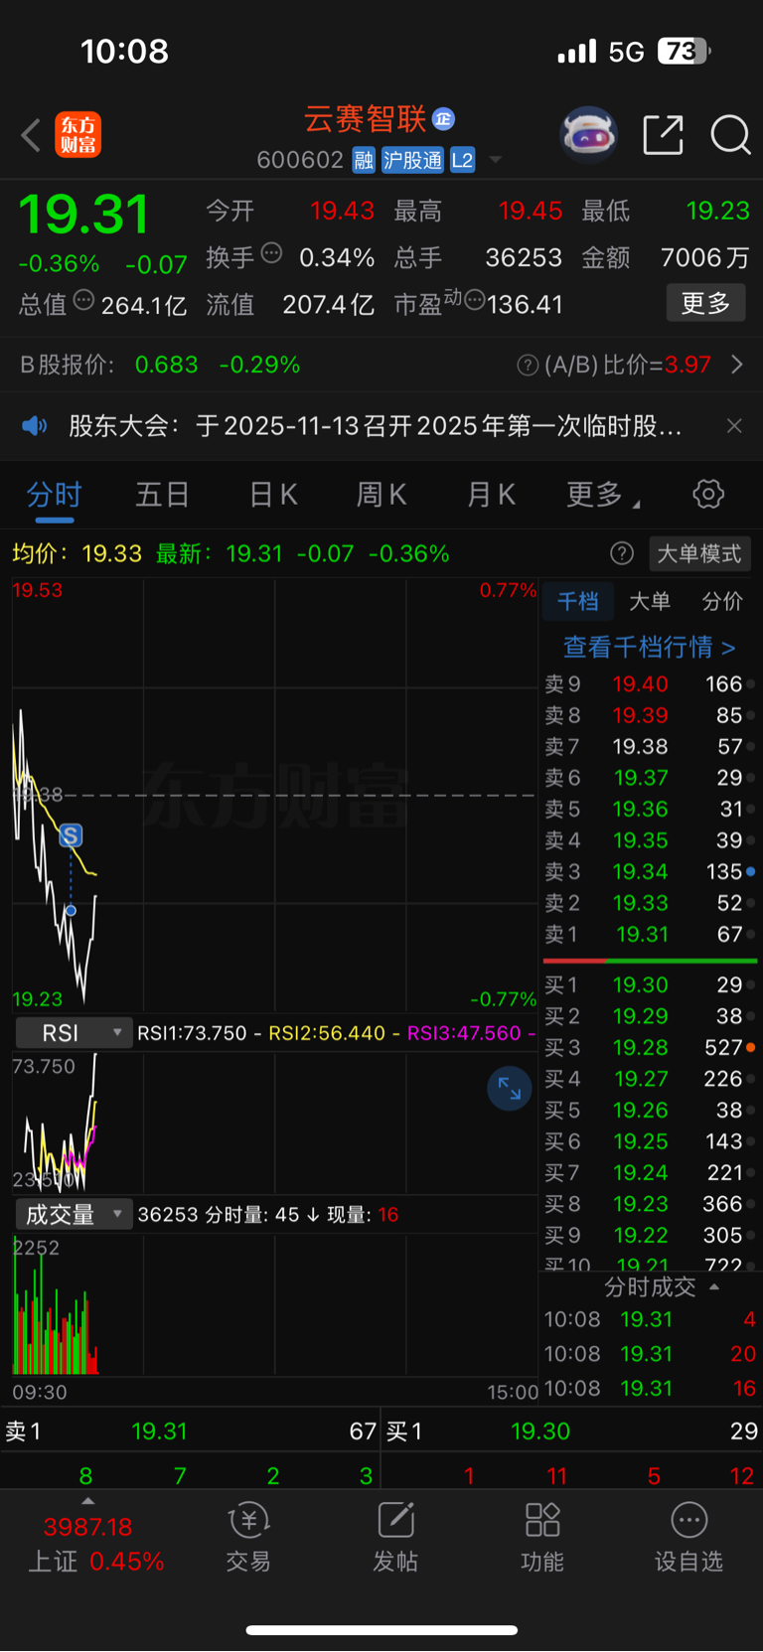Open the 功能 functions icon

point(542,1538)
